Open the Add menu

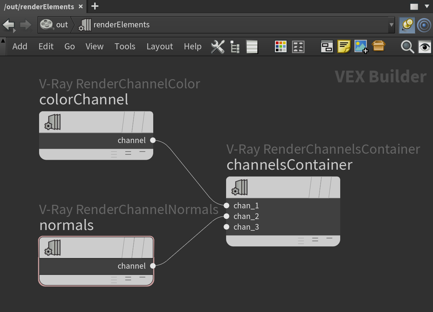(20, 46)
